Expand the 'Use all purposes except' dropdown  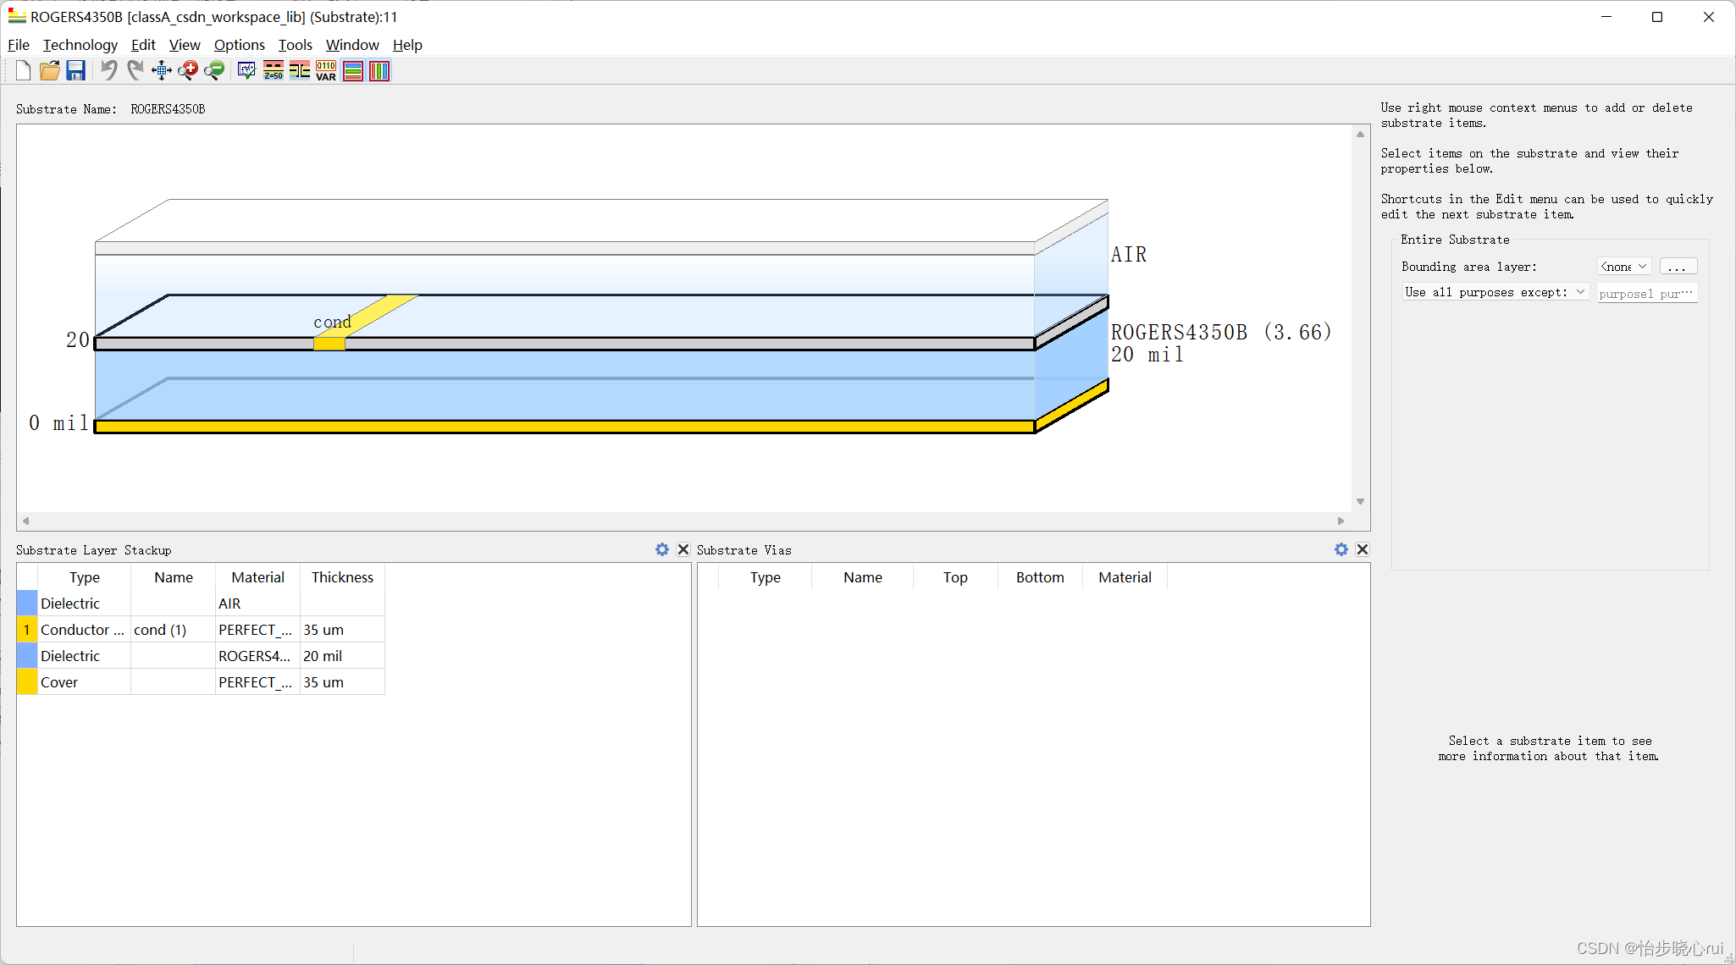(1495, 293)
